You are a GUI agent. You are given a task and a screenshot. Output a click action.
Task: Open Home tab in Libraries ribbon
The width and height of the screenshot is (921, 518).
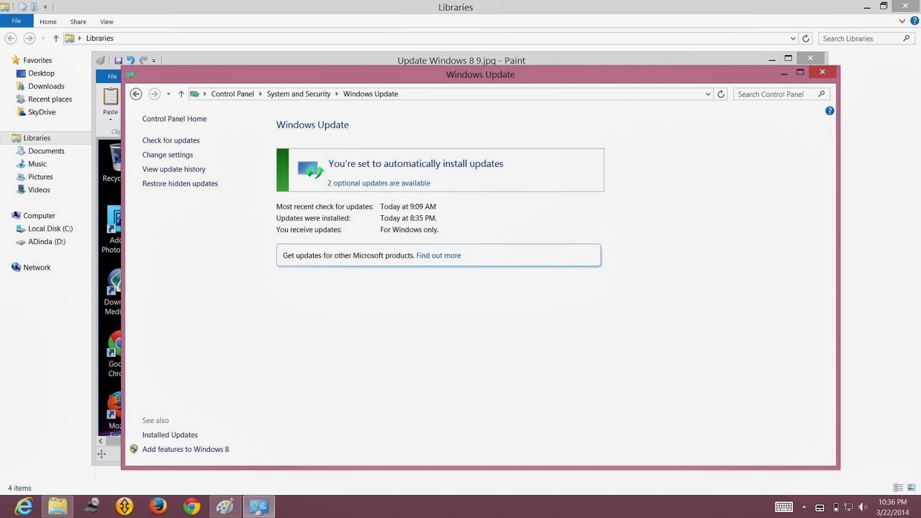tap(48, 22)
